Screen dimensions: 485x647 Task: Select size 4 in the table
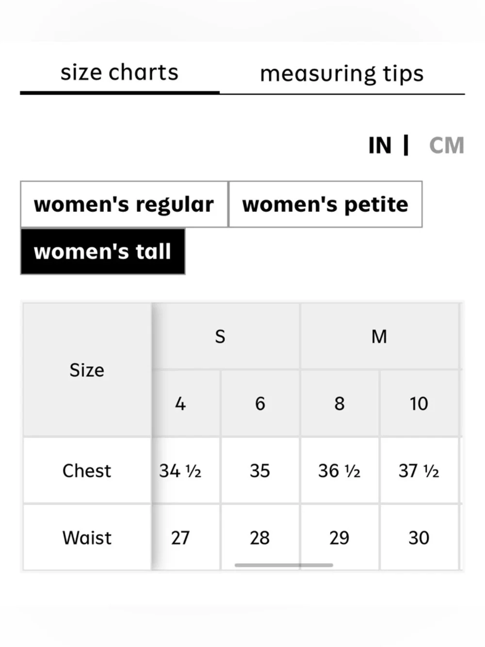(x=180, y=403)
